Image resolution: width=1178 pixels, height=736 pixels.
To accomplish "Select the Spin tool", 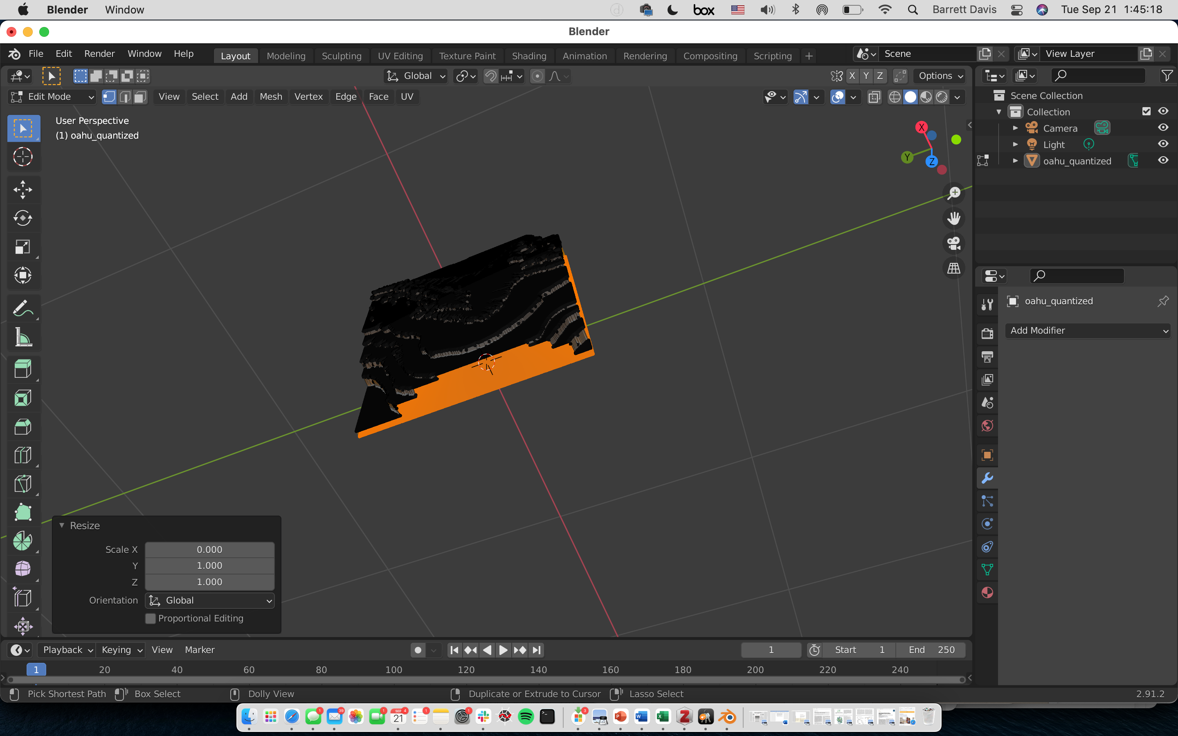I will (23, 541).
